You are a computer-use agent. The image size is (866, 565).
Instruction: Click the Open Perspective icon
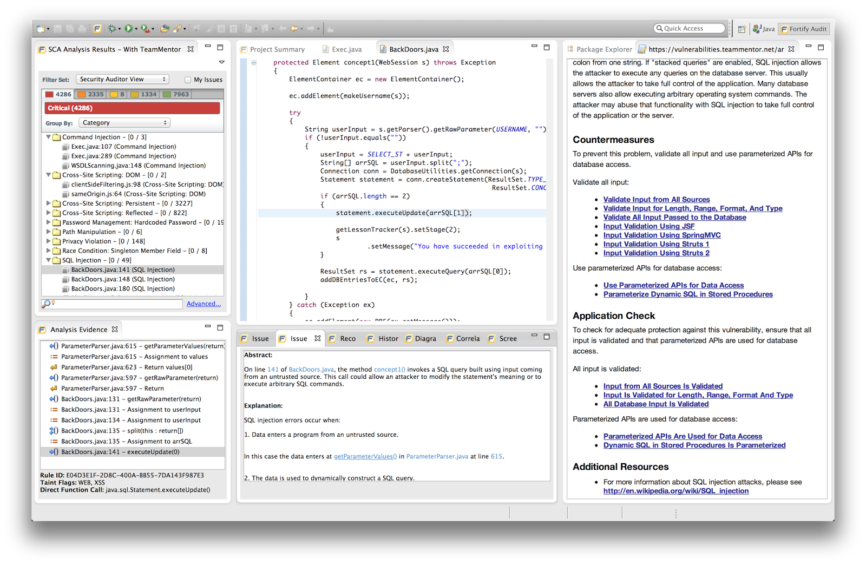click(742, 29)
